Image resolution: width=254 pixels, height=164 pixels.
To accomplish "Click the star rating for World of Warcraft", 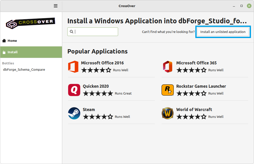I will point(192,117).
